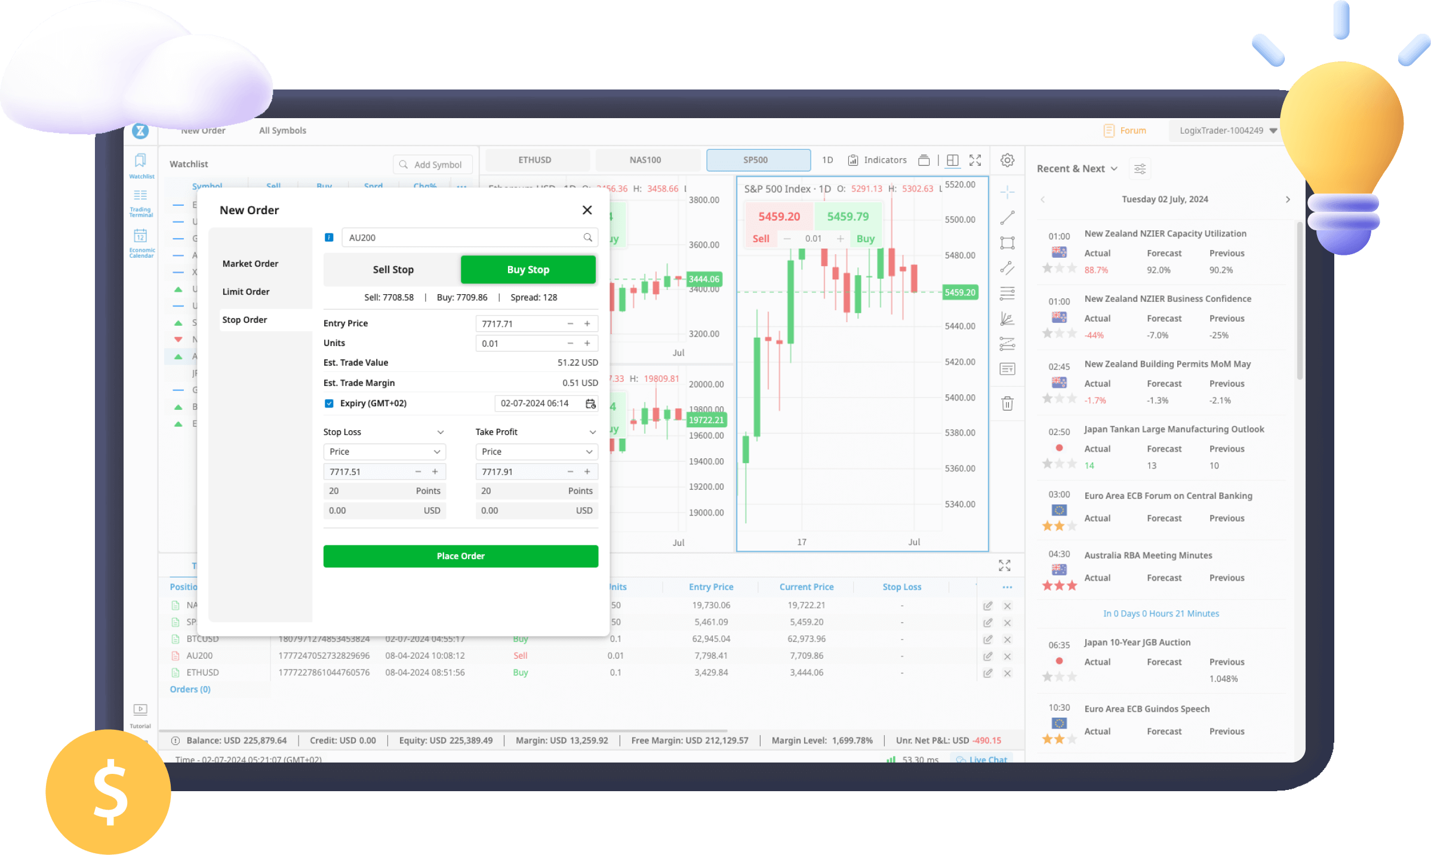Toggle Stop Loss price type dropdown

[x=383, y=451]
